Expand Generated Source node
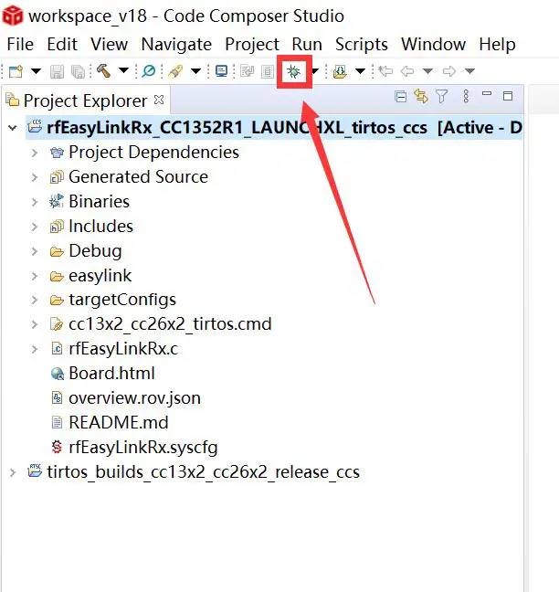The height and width of the screenshot is (592, 559). 35,177
